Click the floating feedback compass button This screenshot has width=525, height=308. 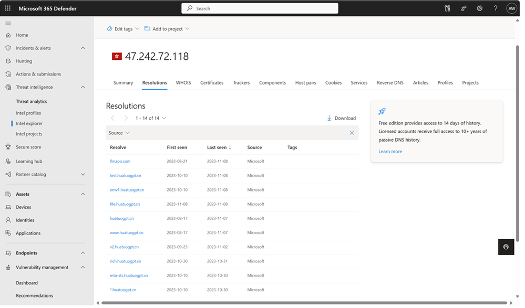coord(506,247)
